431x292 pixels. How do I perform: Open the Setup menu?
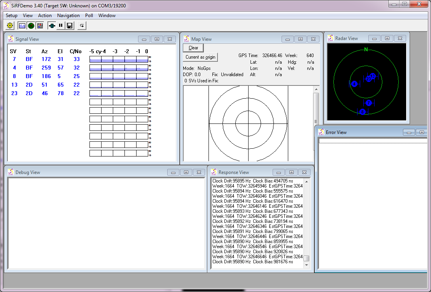12,16
